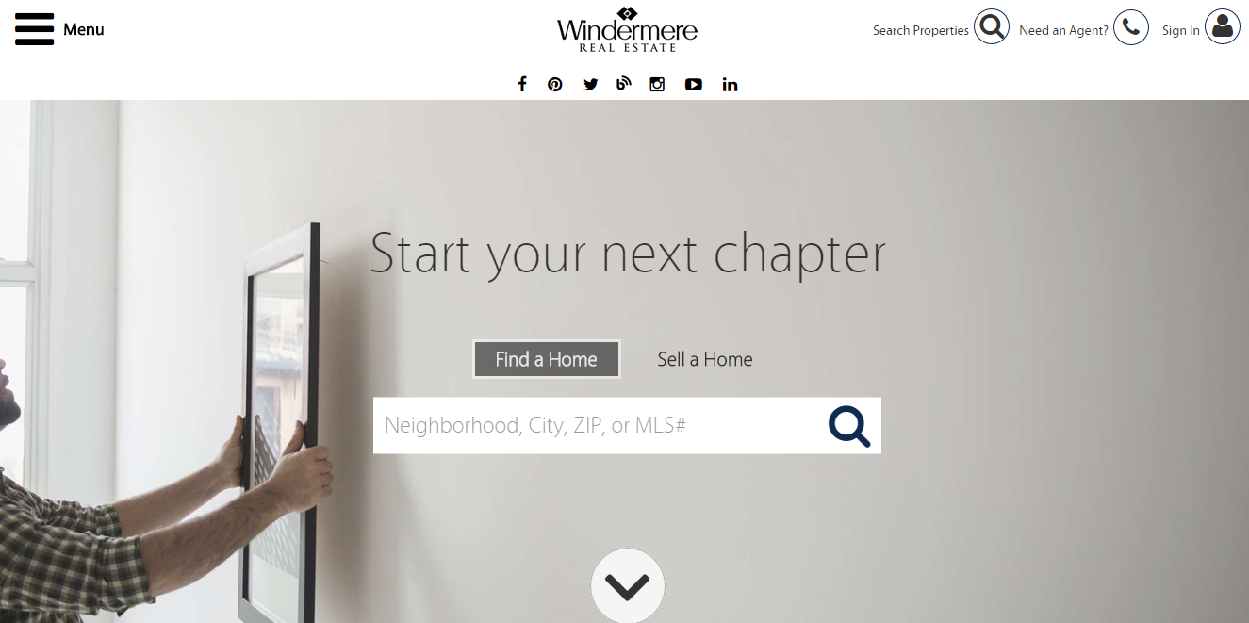
Task: Click the Search Properties magnifier icon
Action: (992, 27)
